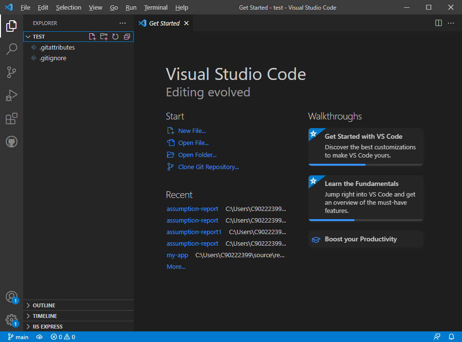
Task: Toggle split editor layout button
Action: click(x=438, y=23)
